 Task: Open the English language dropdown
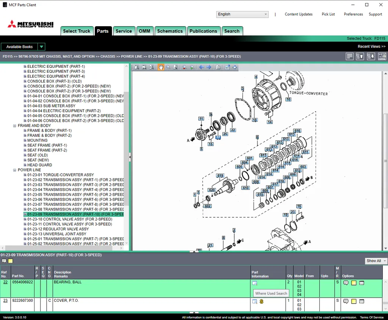coord(242,14)
